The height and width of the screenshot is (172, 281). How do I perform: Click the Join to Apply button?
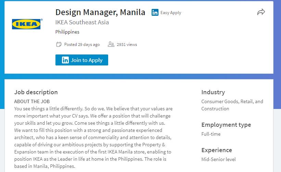(82, 60)
